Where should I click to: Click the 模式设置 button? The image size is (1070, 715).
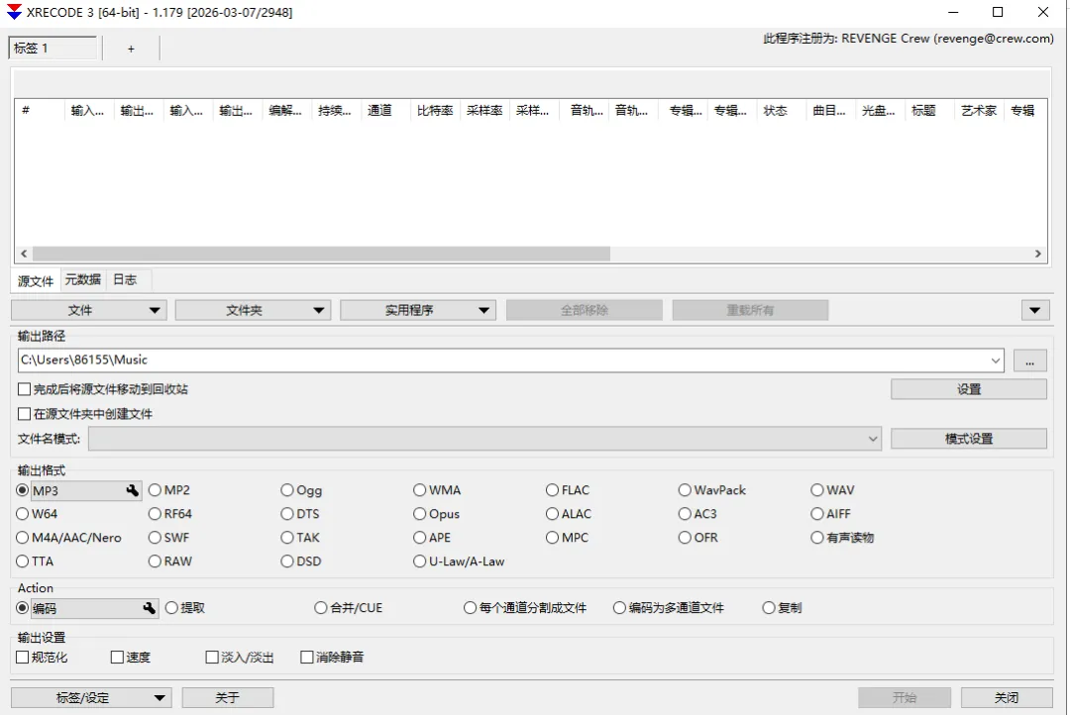coord(968,439)
